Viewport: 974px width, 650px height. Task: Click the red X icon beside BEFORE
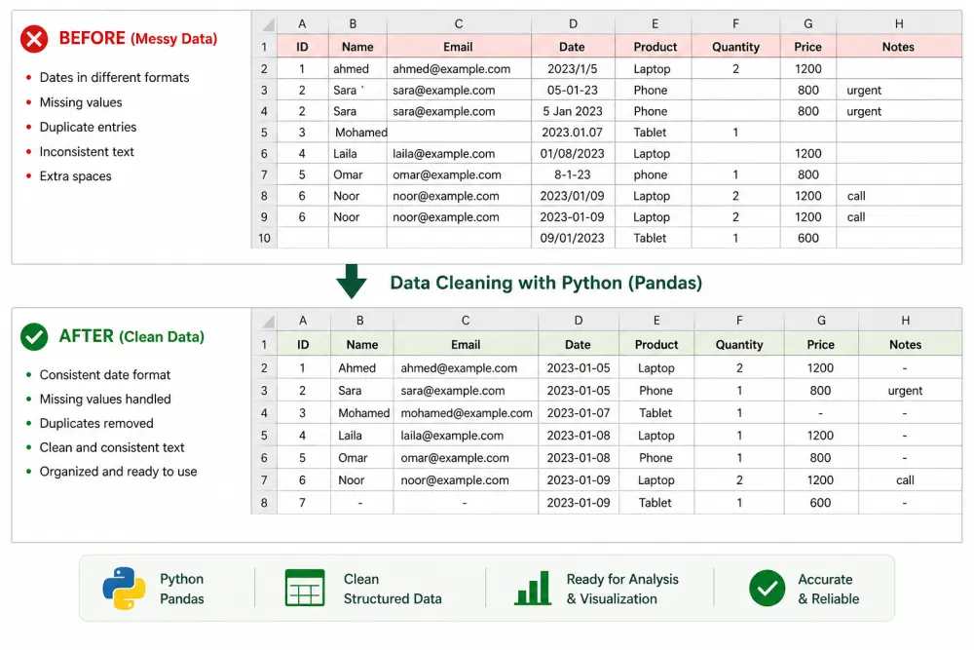coord(34,39)
